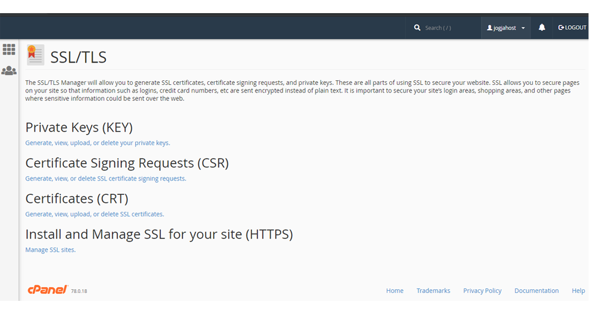Open the SSL certificates management link
This screenshot has height=316, width=589.
pos(94,214)
